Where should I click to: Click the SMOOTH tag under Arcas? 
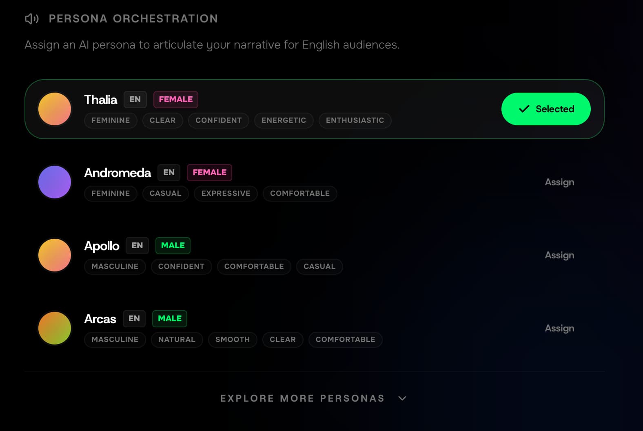pos(232,340)
